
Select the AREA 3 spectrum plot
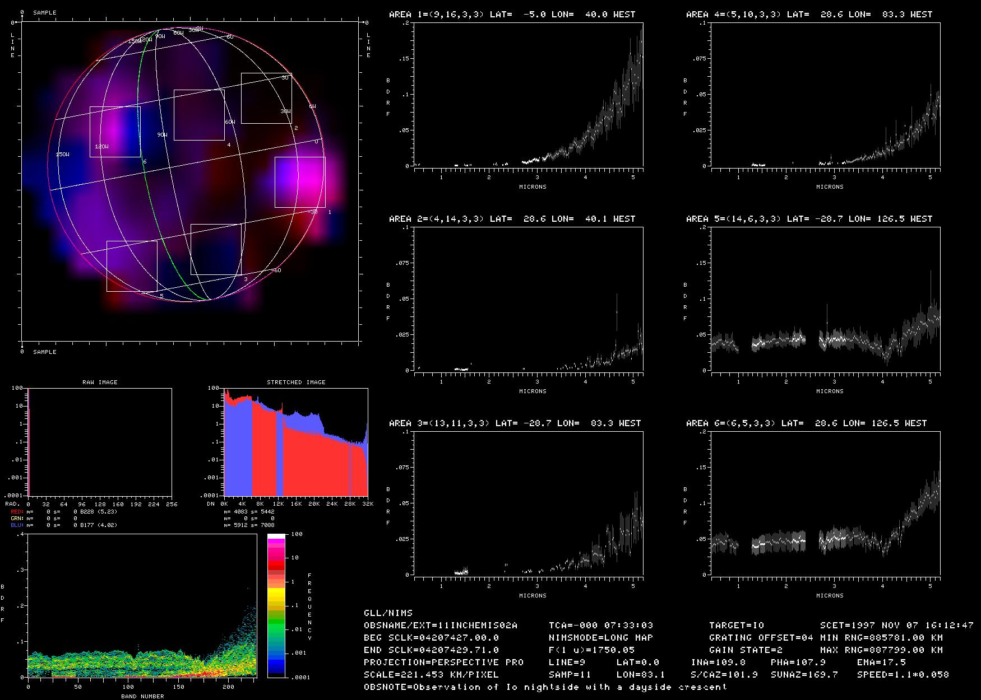click(529, 503)
